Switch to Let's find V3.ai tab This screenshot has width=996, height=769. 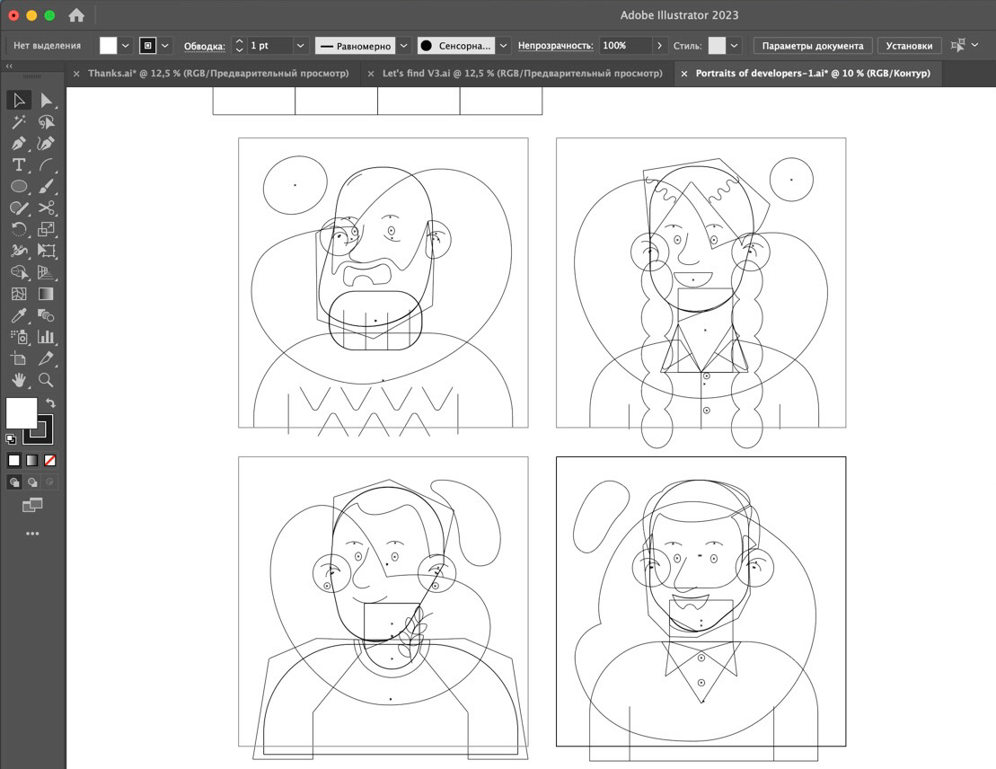pos(522,74)
